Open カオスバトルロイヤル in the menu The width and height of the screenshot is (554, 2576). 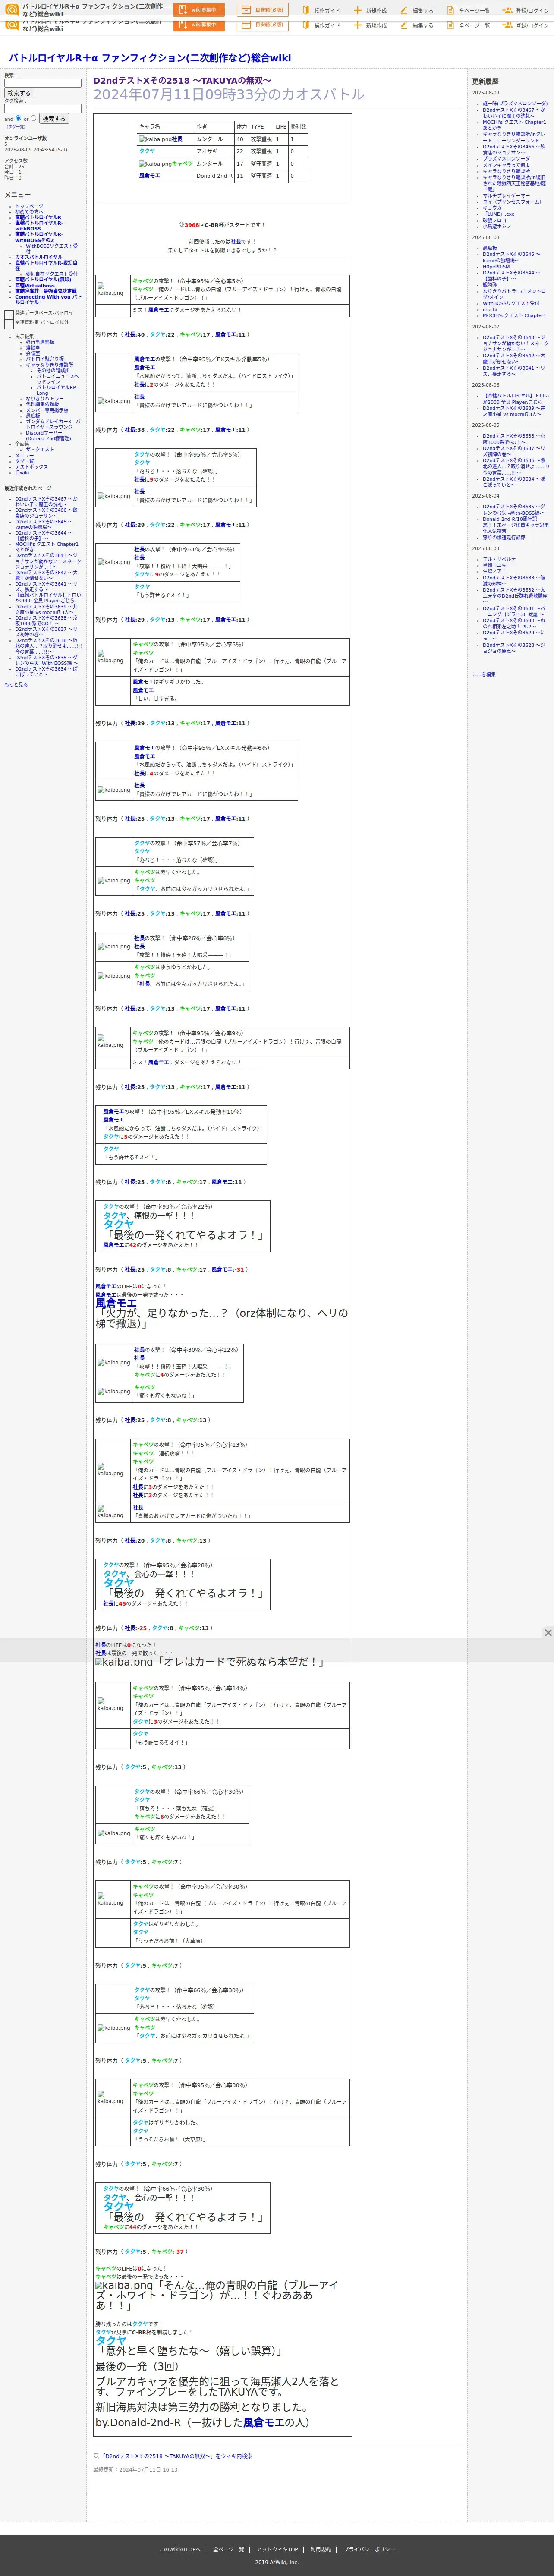tap(38, 257)
